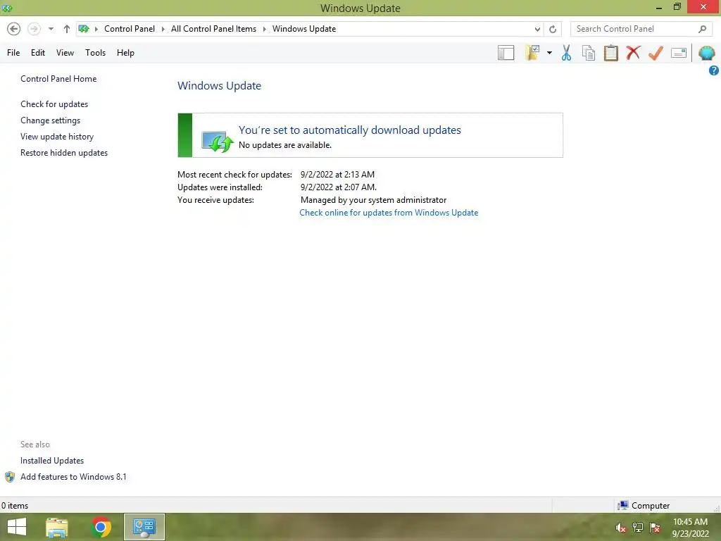The height and width of the screenshot is (541, 721).
Task: Click the automatically download updates heading
Action: [349, 130]
